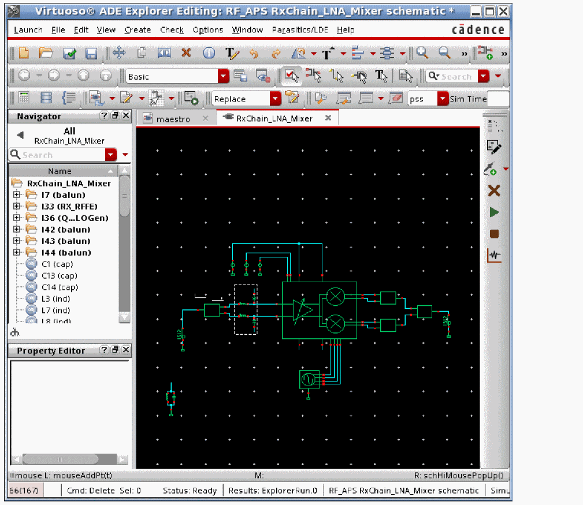Stop simulation with the brown square button
Viewport: 583px width, 505px height.
[494, 234]
